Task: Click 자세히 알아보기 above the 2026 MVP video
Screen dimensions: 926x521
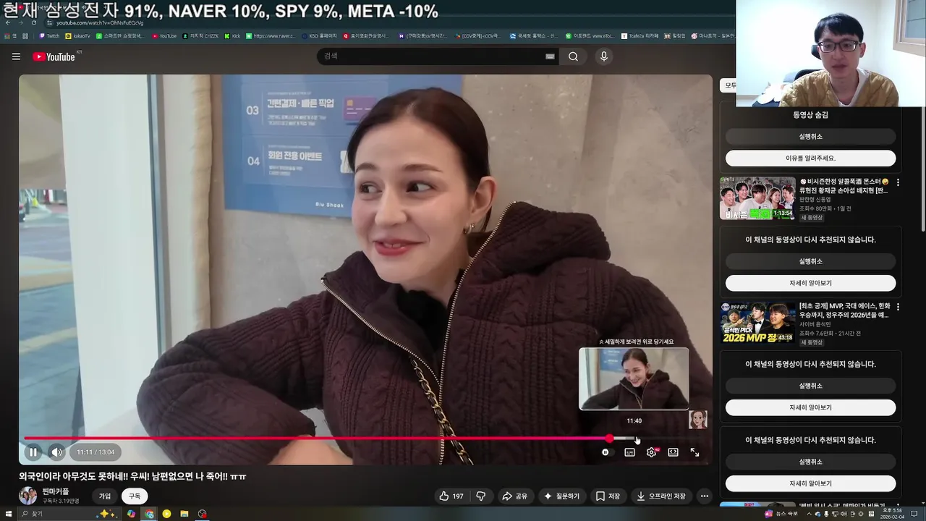Action: coord(810,283)
